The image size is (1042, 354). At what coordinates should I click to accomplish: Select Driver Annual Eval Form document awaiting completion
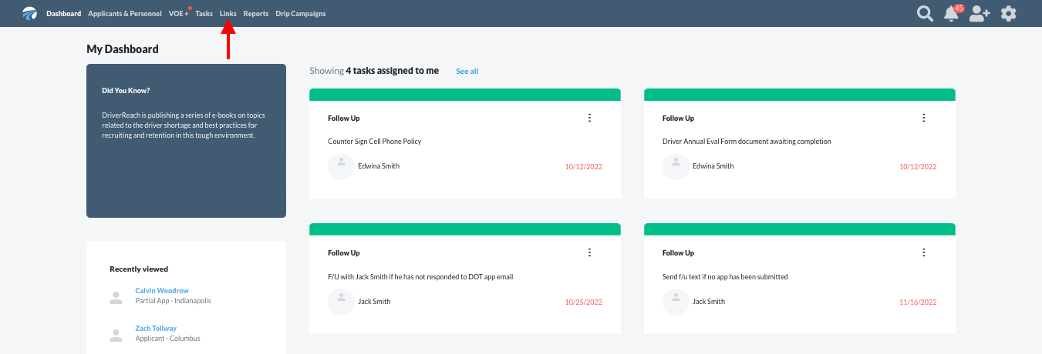[x=747, y=142]
